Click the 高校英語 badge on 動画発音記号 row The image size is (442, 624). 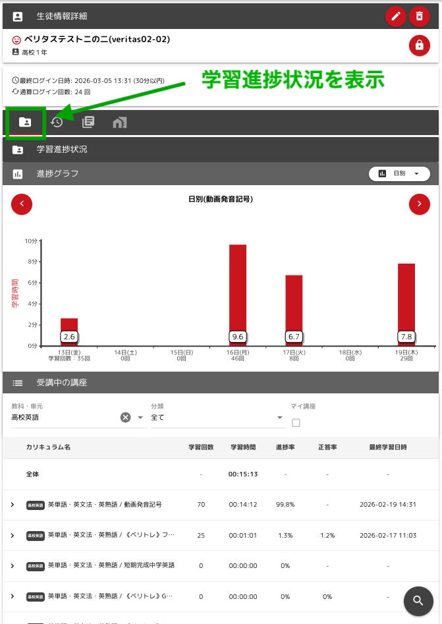tap(36, 505)
